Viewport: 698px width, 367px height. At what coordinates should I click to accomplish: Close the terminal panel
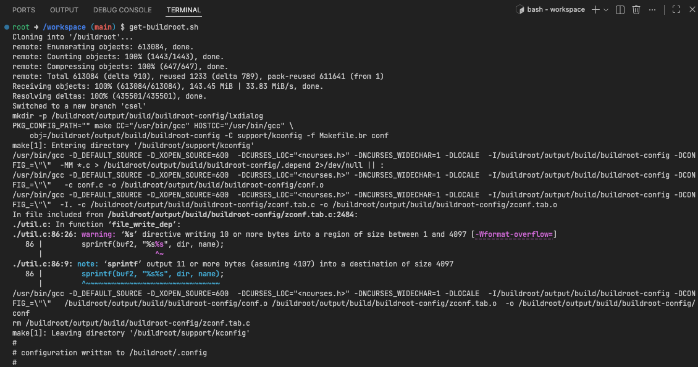coord(692,10)
